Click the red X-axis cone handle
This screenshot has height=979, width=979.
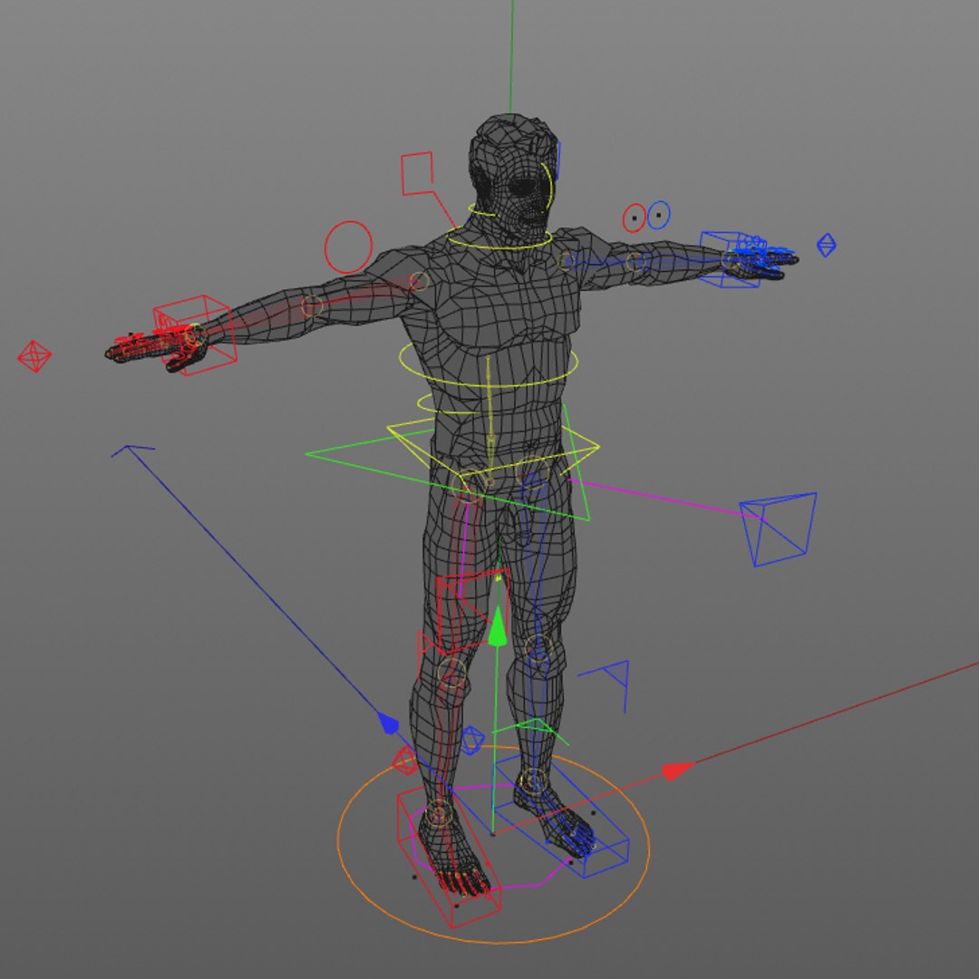point(678,771)
